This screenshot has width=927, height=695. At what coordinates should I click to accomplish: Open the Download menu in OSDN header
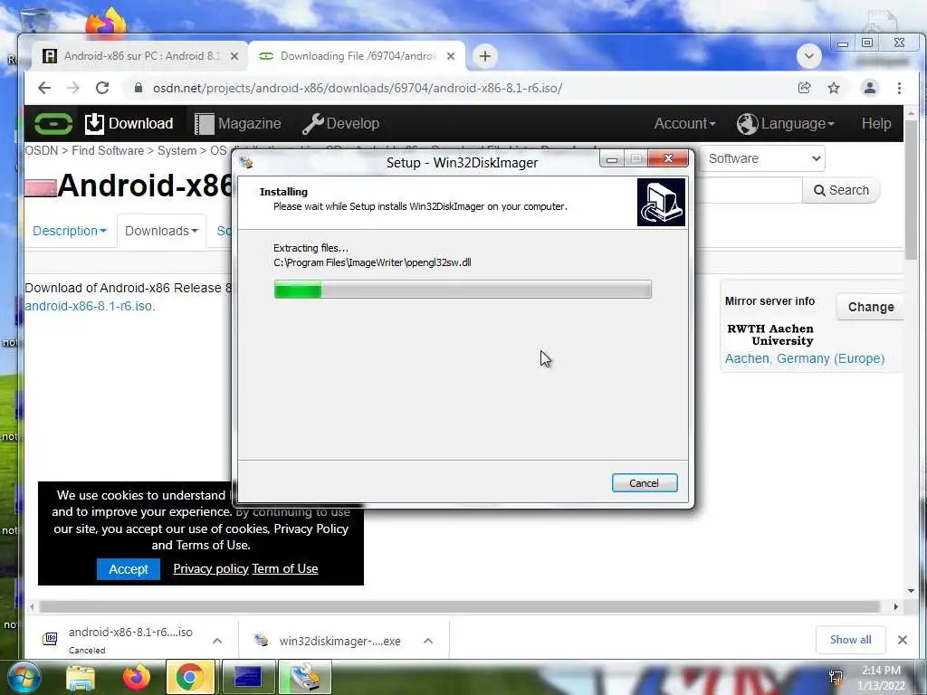click(x=129, y=123)
